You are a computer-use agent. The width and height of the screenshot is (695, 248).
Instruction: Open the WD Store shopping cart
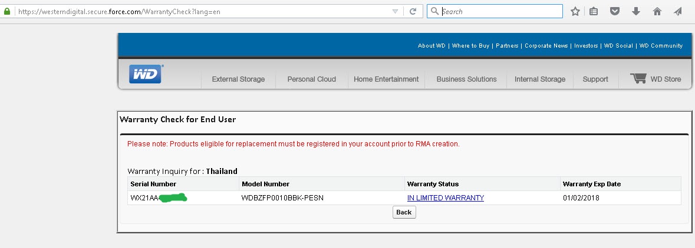coord(637,79)
